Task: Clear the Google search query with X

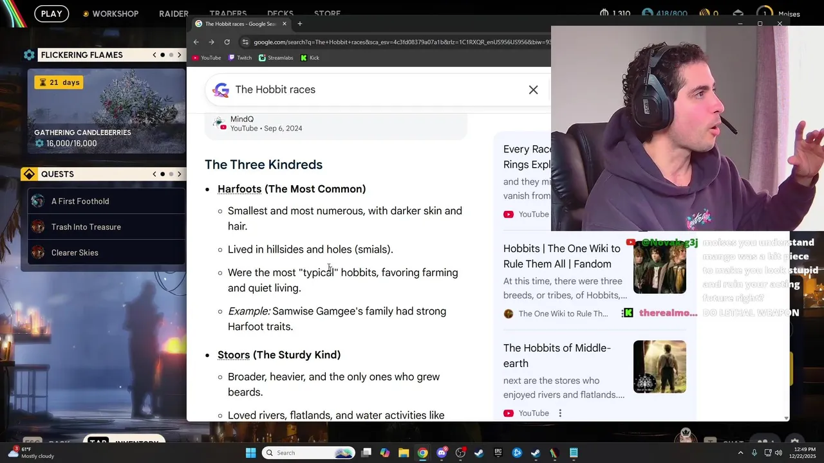Action: point(533,90)
